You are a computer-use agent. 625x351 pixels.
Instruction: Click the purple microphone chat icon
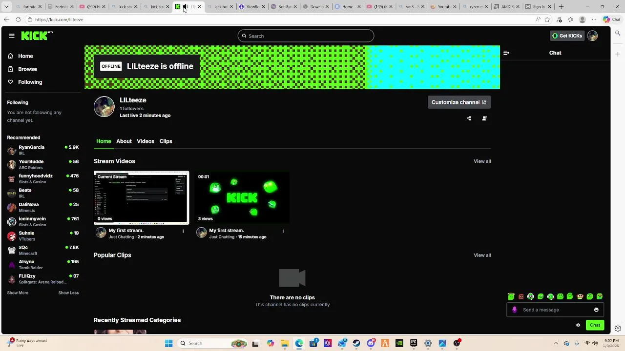[x=514, y=310]
